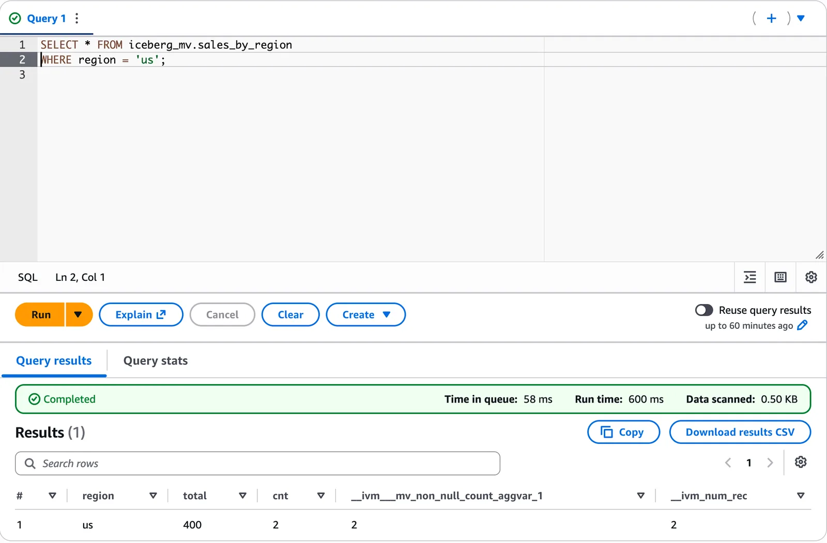
Task: Download results CSV
Action: (x=740, y=432)
